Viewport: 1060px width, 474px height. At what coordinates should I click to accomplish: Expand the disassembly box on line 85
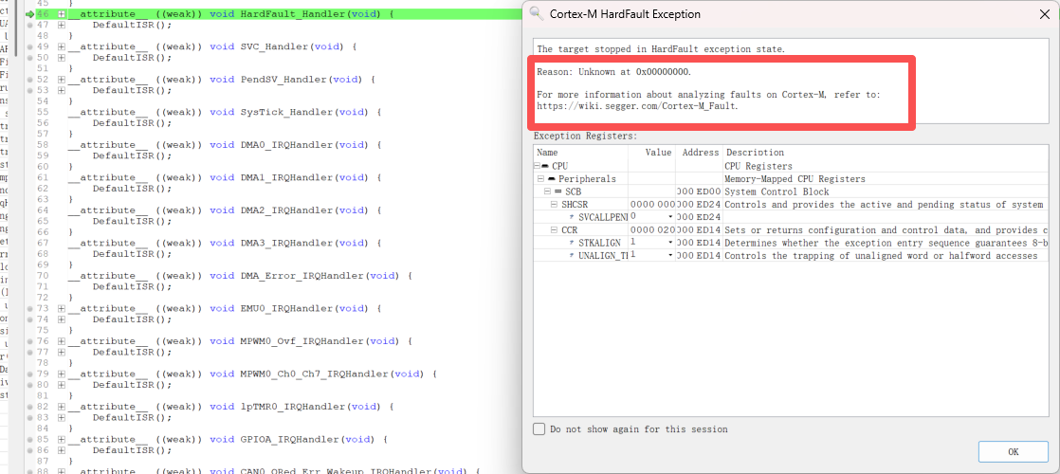[x=62, y=440]
